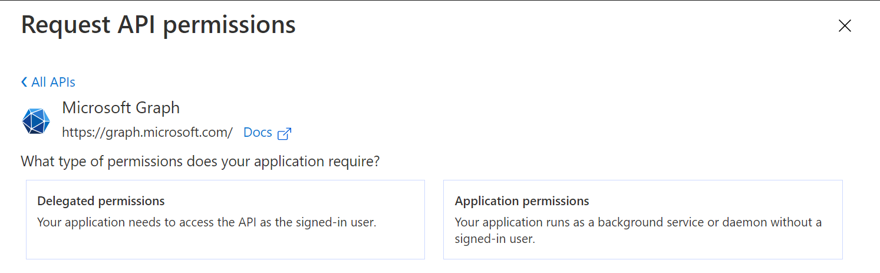880x273 pixels.
Task: Click the Microsoft Graph title text
Action: pos(121,108)
